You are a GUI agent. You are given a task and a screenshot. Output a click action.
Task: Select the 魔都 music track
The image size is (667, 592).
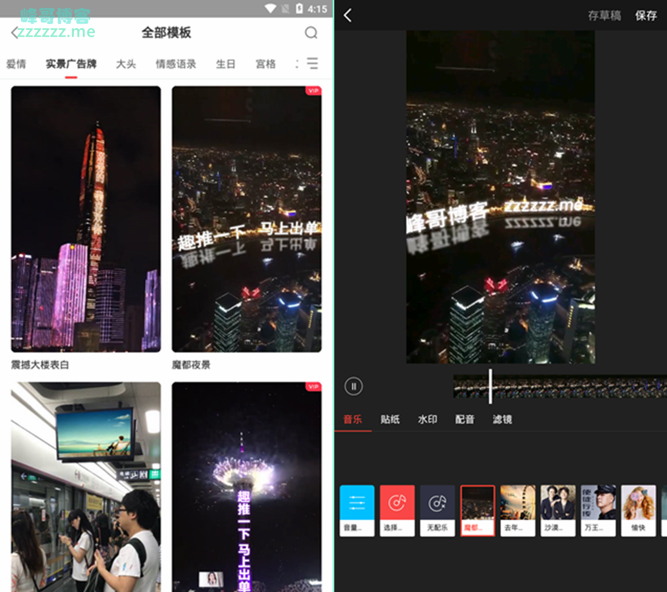pyautogui.click(x=478, y=510)
